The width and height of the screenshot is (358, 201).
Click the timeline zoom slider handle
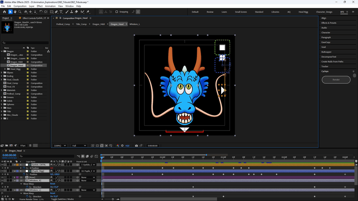pyautogui.click(x=112, y=199)
